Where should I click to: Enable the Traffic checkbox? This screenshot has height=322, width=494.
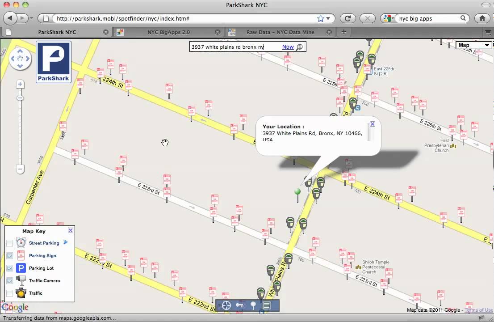click(10, 293)
